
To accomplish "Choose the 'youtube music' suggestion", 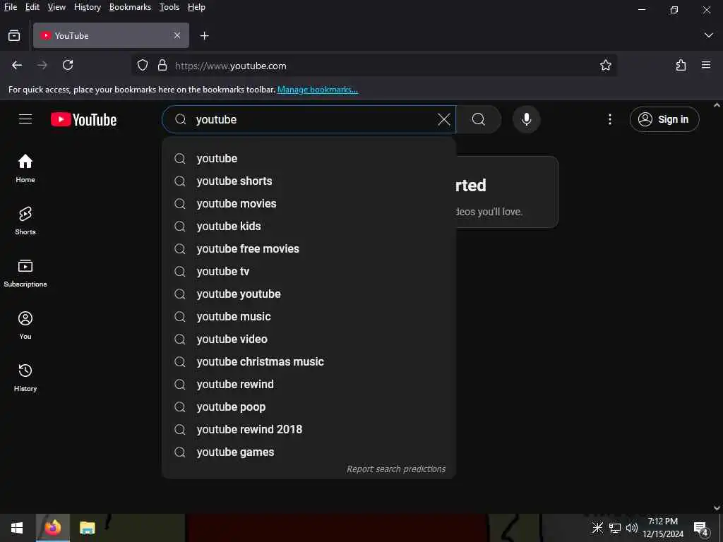I will pos(309,317).
